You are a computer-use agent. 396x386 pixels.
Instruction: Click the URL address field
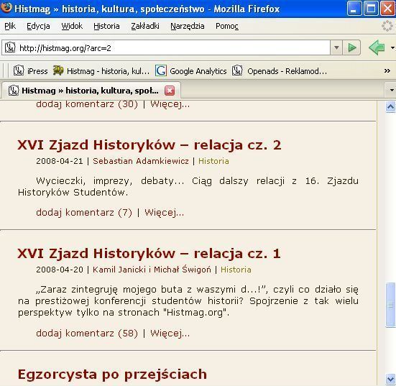click(173, 47)
